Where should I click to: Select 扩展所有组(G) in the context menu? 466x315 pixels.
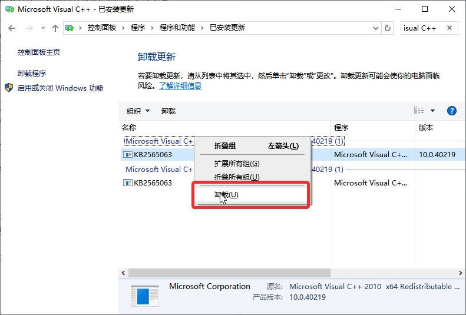[x=252, y=164]
